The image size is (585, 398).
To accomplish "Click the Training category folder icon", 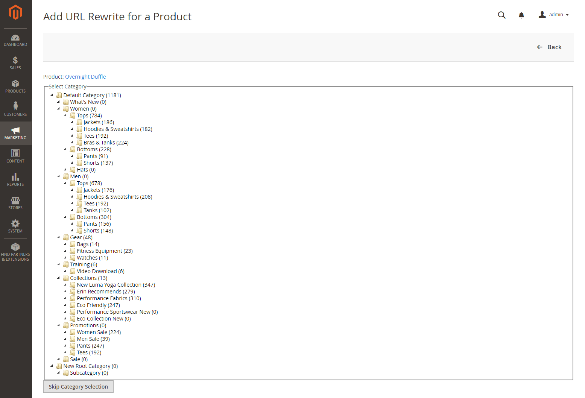I will [x=66, y=264].
